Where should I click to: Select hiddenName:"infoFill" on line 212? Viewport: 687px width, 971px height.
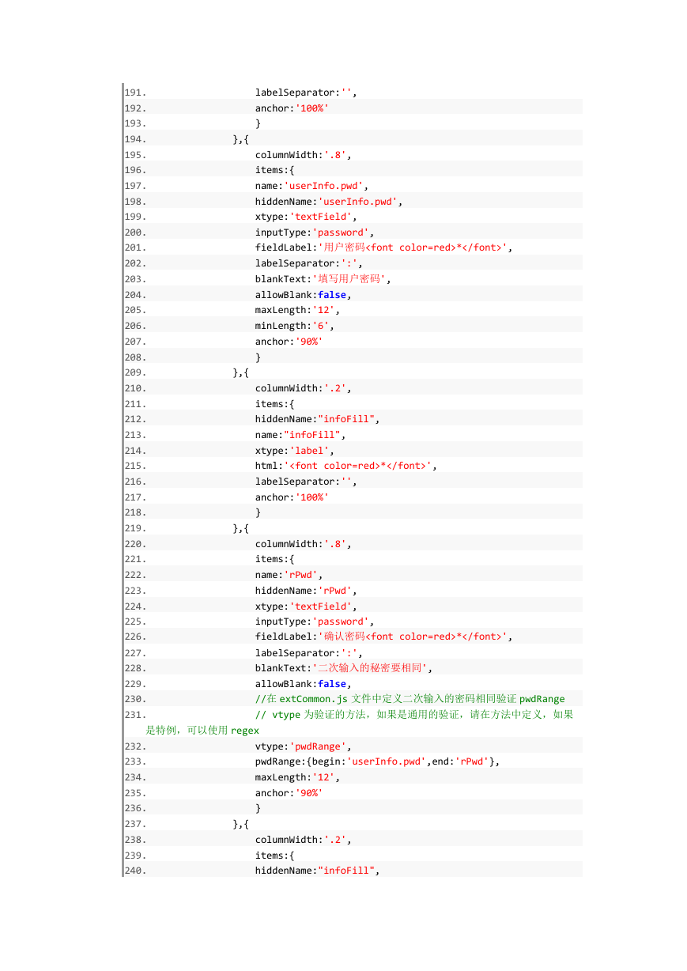tap(318, 419)
